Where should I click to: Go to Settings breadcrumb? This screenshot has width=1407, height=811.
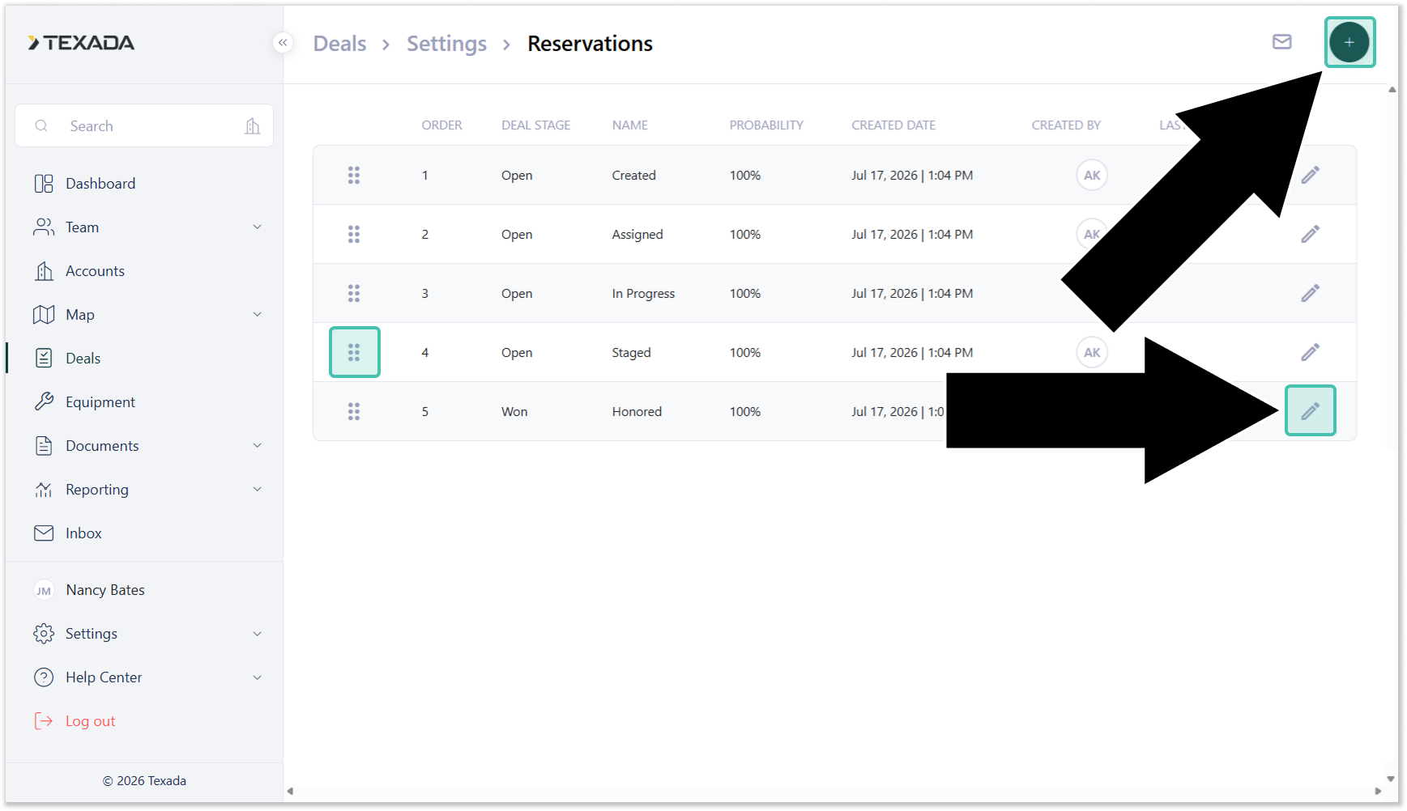point(446,44)
